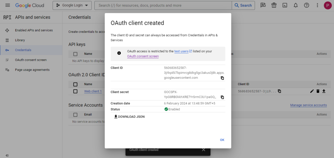Image resolution: width=334 pixels, height=158 pixels.
Task: Click the OAuth consent screen sidebar icon
Action: [7, 60]
